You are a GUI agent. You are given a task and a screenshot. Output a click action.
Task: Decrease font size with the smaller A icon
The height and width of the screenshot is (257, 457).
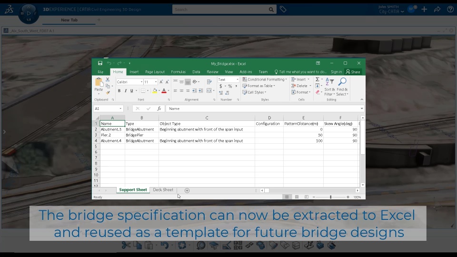click(167, 82)
